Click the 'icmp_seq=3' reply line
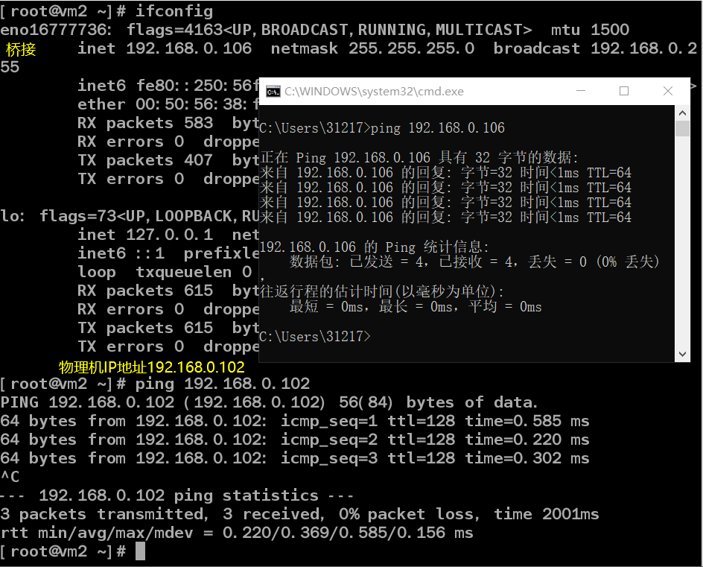The image size is (703, 567). pyautogui.click(x=295, y=458)
